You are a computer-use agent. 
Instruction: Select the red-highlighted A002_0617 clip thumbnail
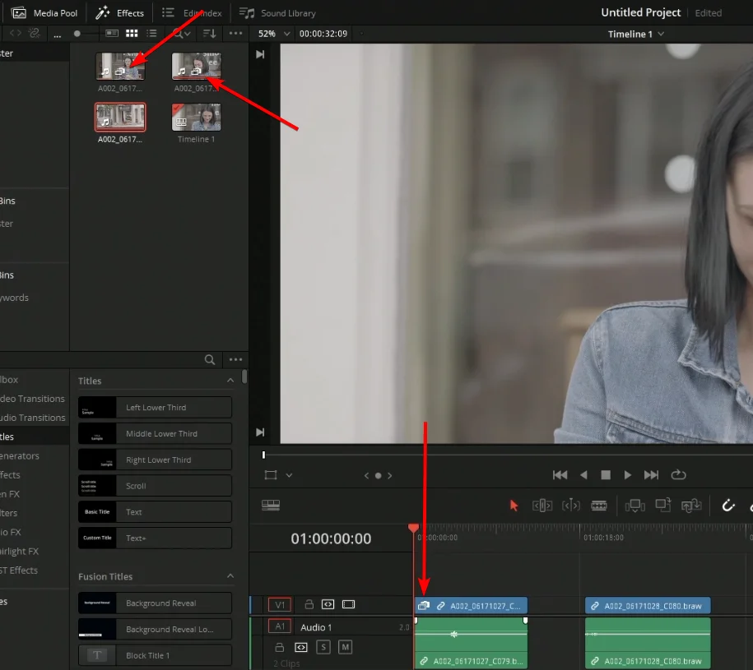click(x=120, y=118)
